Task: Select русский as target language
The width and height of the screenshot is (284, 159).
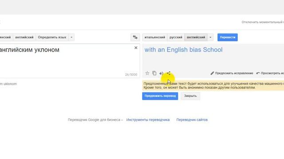Action: pos(176,37)
